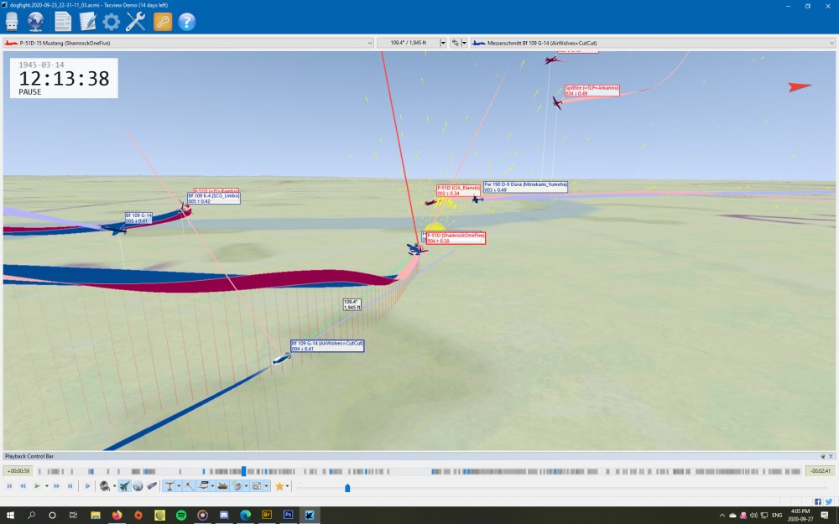The width and height of the screenshot is (839, 524).
Task: Click the green play button
Action: coord(37,486)
